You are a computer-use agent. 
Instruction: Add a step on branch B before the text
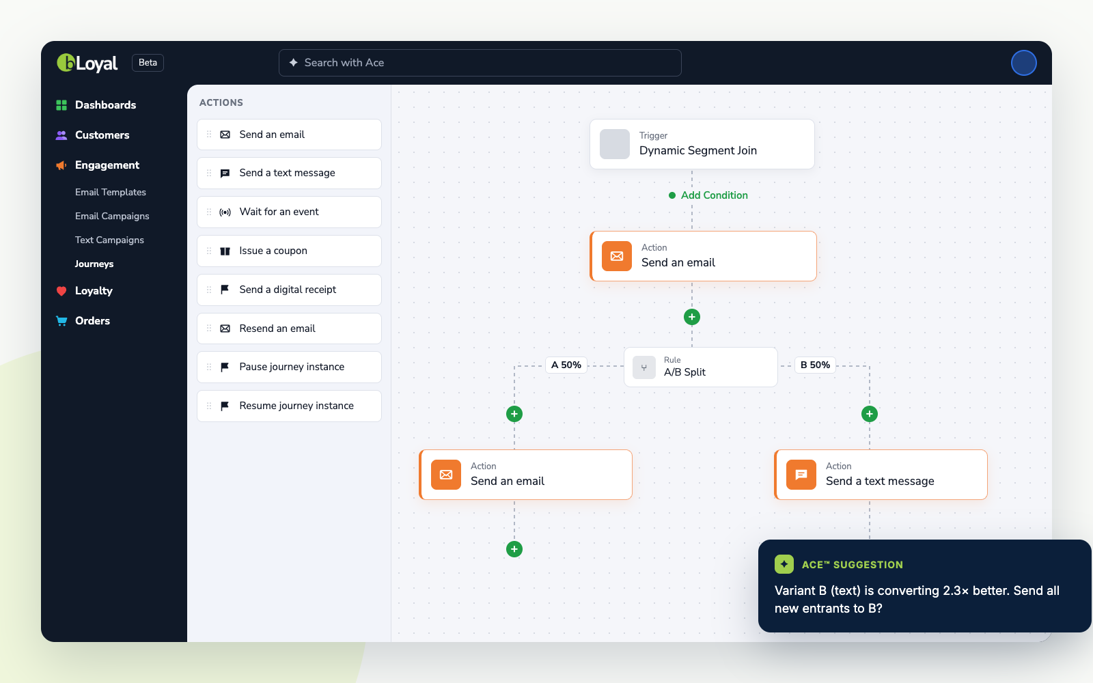point(870,414)
